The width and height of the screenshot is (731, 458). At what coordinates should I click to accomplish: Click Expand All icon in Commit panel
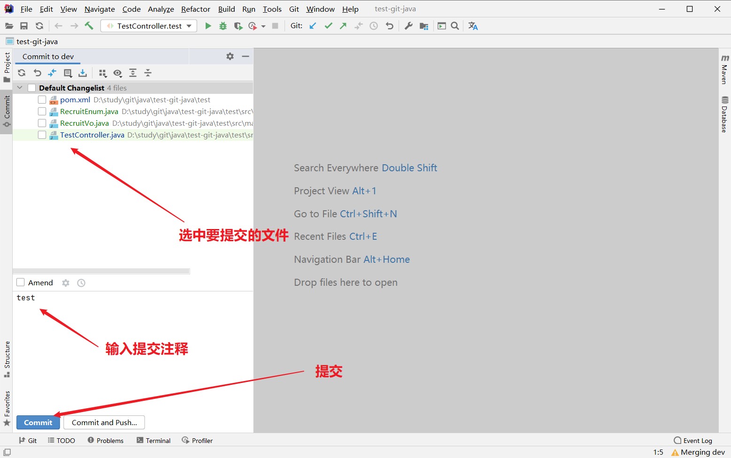tap(133, 73)
